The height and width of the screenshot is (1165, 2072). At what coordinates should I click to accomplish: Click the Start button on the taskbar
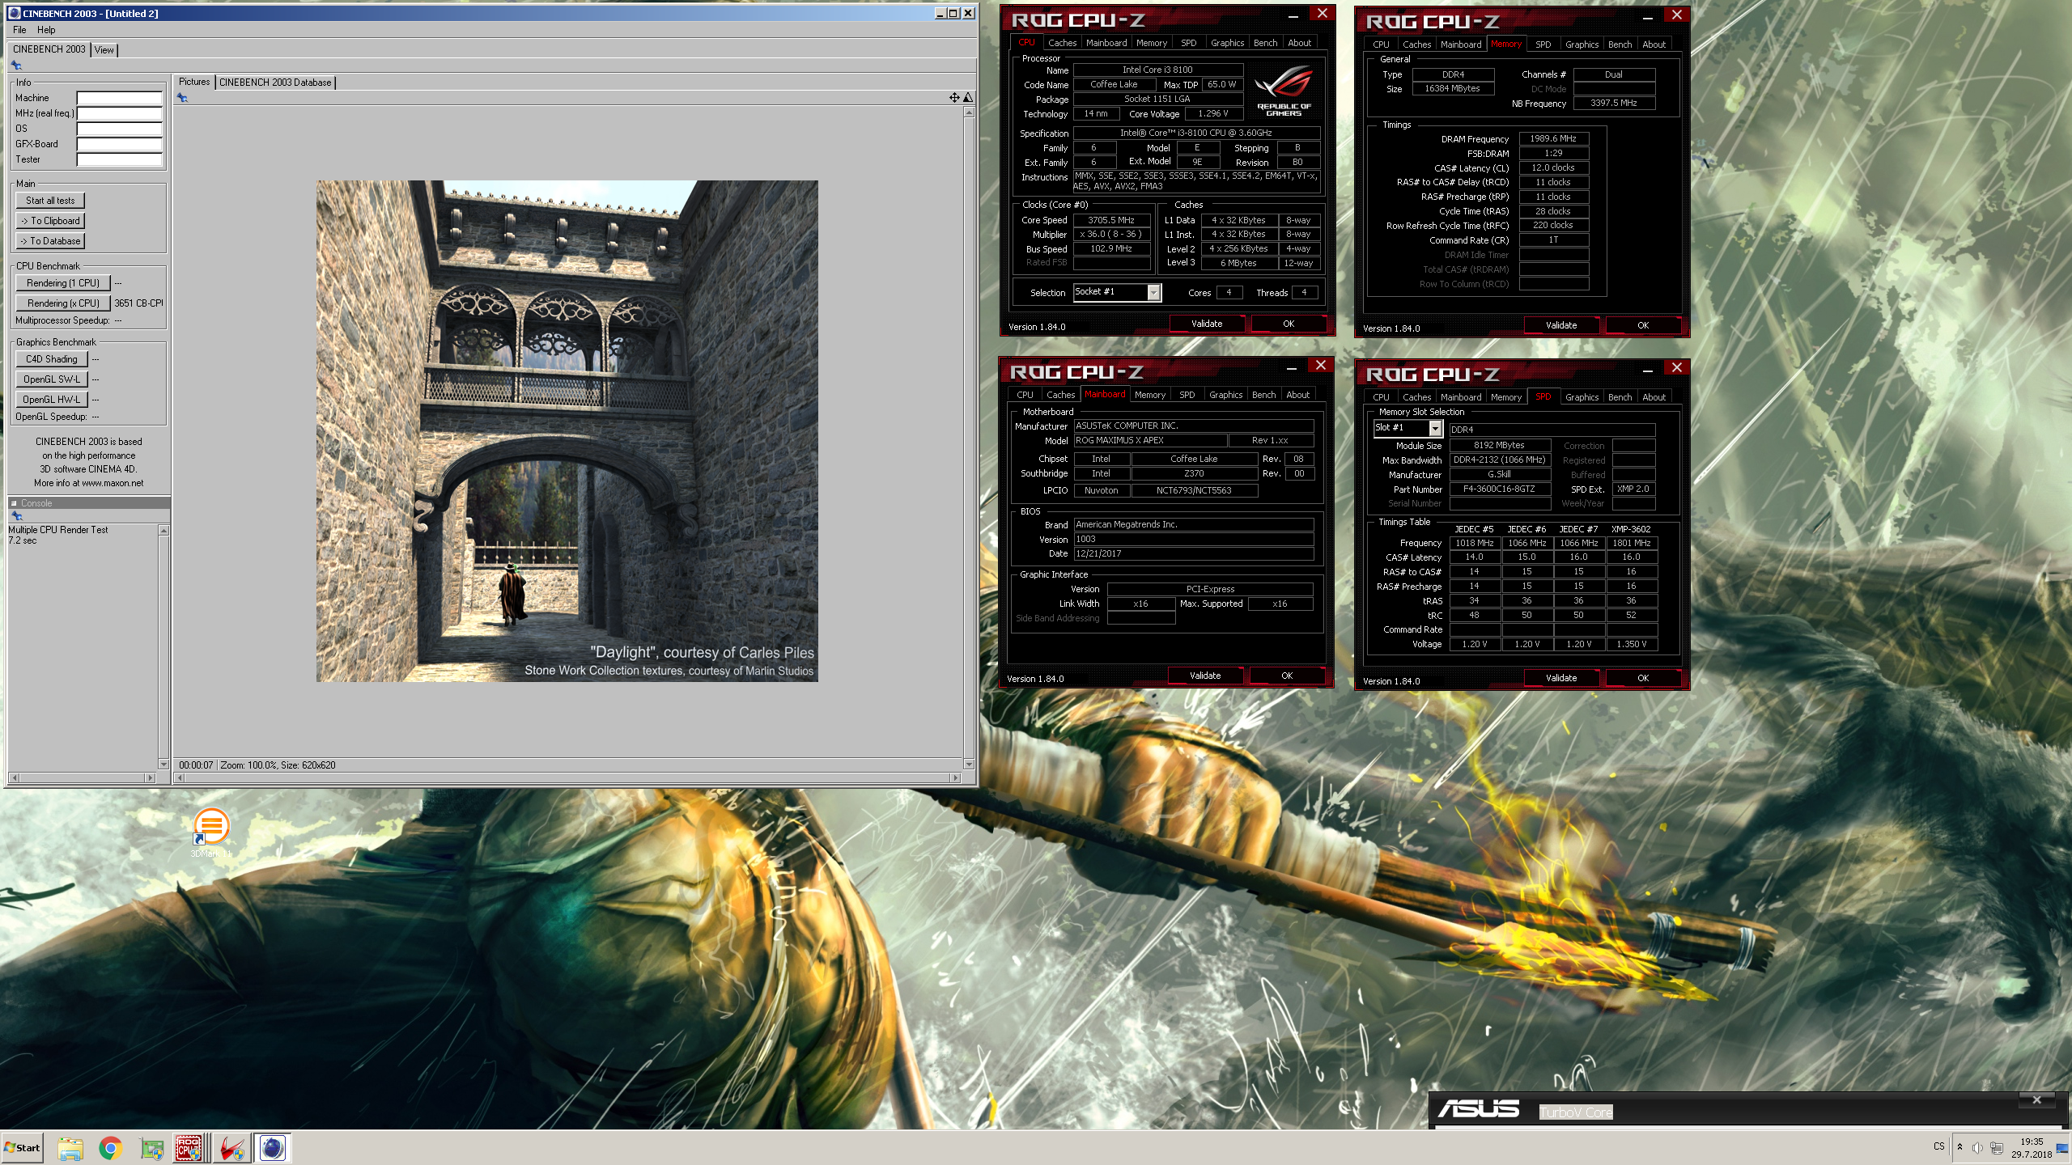[23, 1147]
